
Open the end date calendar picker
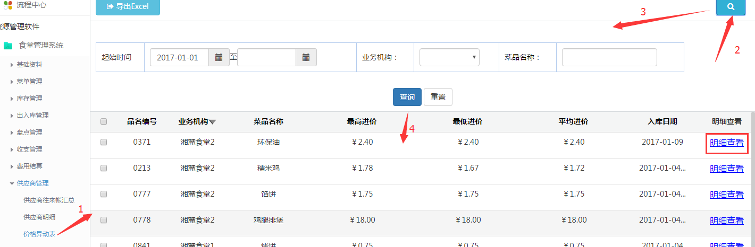coord(306,57)
